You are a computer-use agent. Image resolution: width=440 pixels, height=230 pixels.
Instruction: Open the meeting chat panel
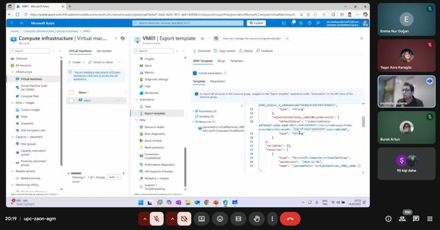pyautogui.click(x=416, y=219)
